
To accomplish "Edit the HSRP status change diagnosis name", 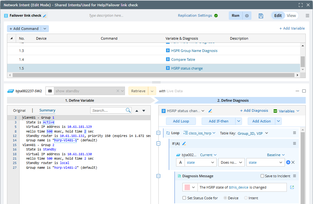I will [210, 111].
